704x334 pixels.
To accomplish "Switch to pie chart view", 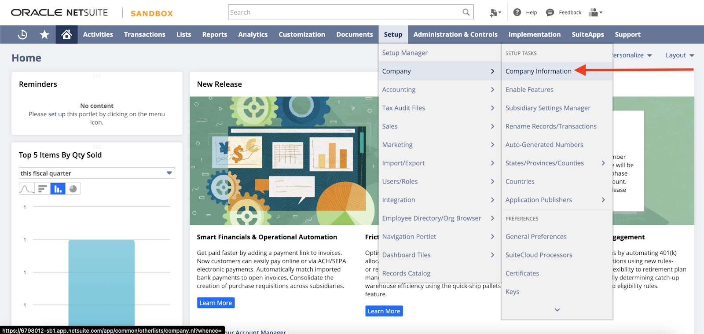I will click(x=73, y=189).
